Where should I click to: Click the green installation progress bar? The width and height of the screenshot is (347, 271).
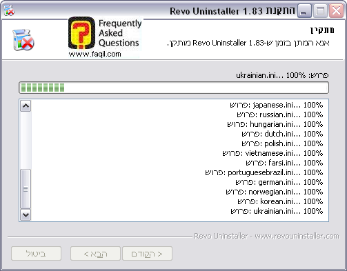pos(174,88)
